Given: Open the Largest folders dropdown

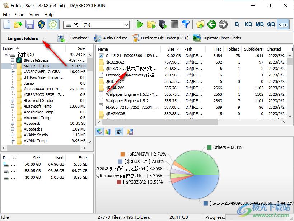Looking at the screenshot, I should [44, 38].
